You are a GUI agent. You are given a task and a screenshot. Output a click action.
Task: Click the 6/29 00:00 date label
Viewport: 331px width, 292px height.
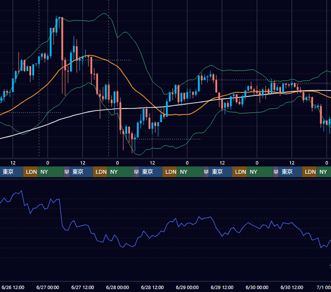pyautogui.click(x=187, y=287)
